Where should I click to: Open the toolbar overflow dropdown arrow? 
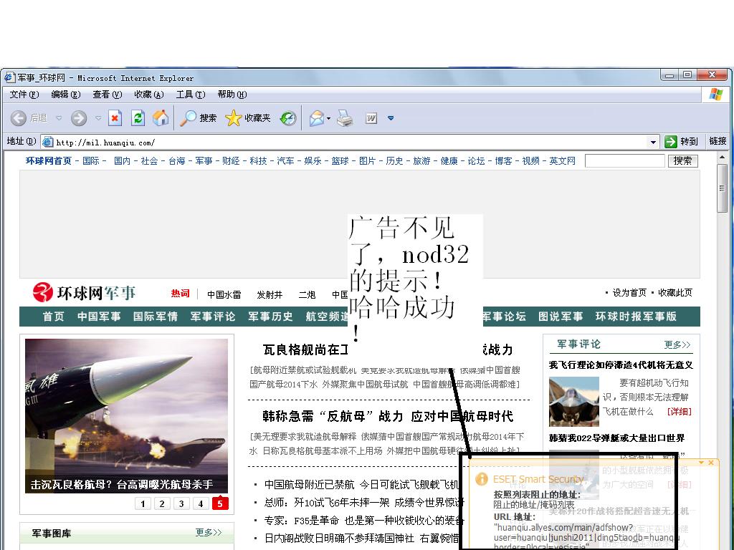(391, 118)
